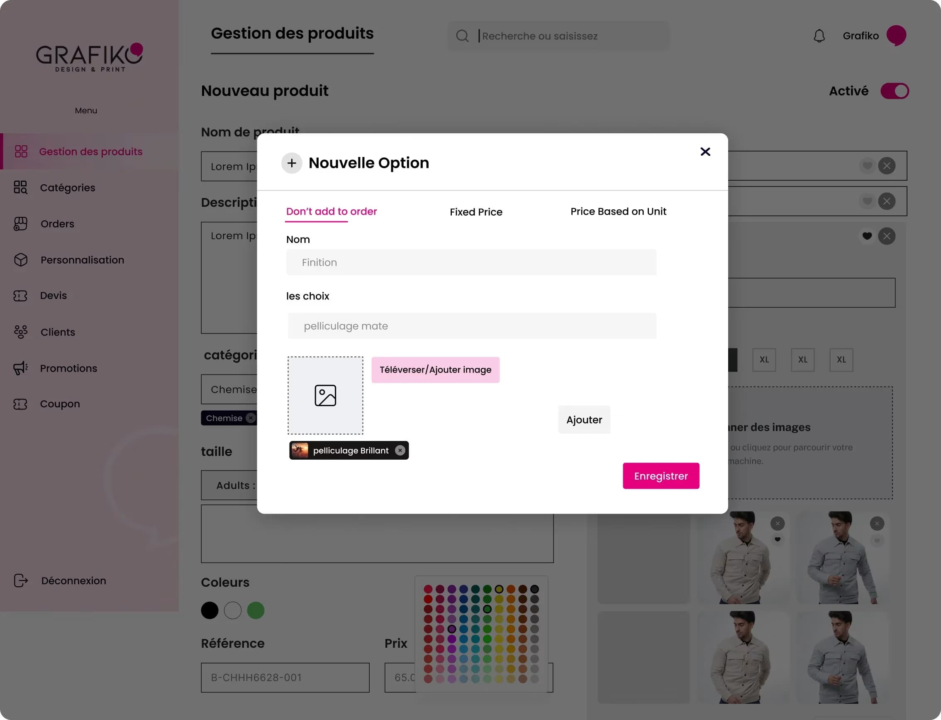
Task: Remove the pelliculage Brillant chip
Action: click(400, 451)
